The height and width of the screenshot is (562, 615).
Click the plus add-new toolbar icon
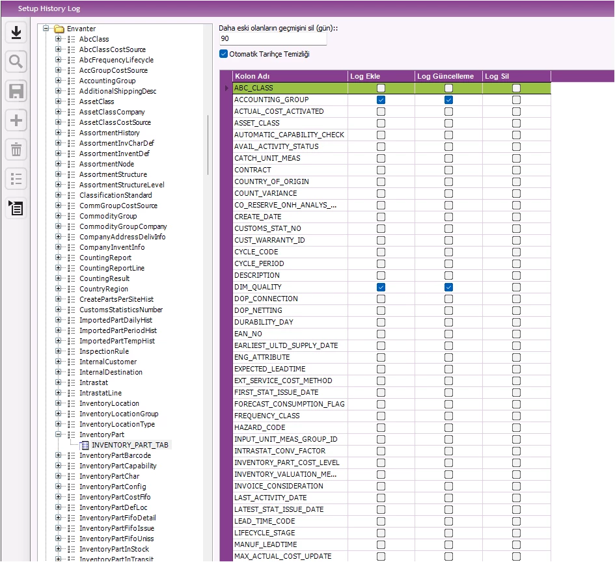(16, 120)
